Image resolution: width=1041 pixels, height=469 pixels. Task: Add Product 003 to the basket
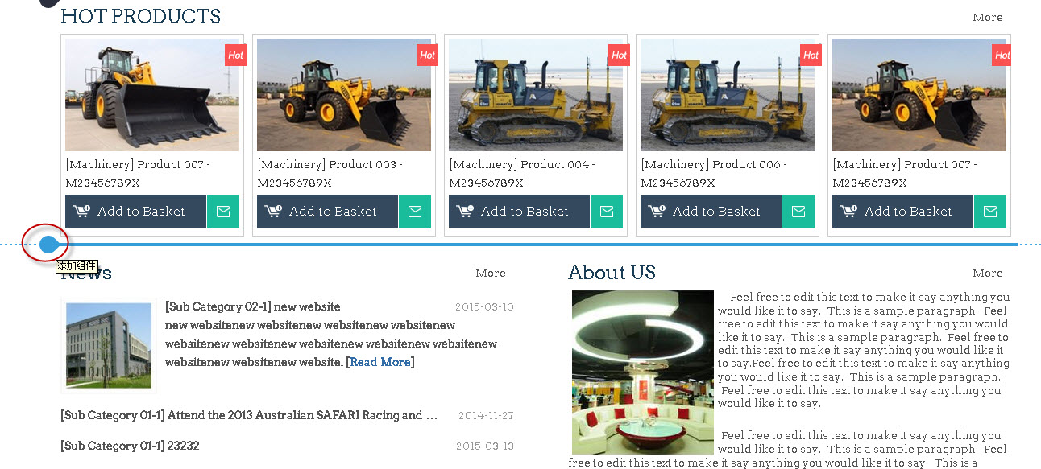pyautogui.click(x=327, y=212)
